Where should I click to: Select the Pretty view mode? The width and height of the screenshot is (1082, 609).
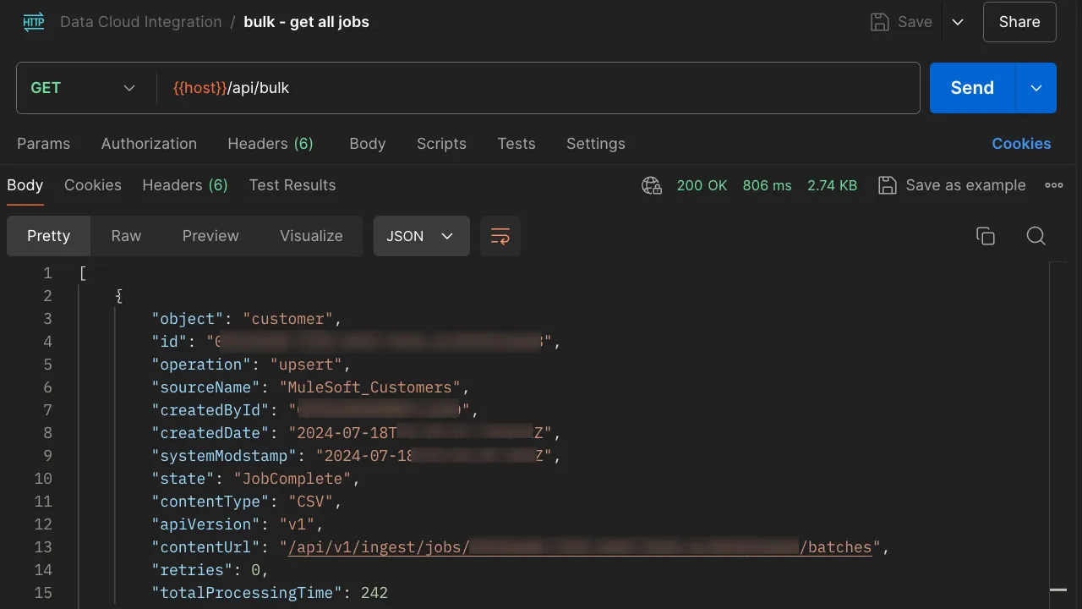48,236
